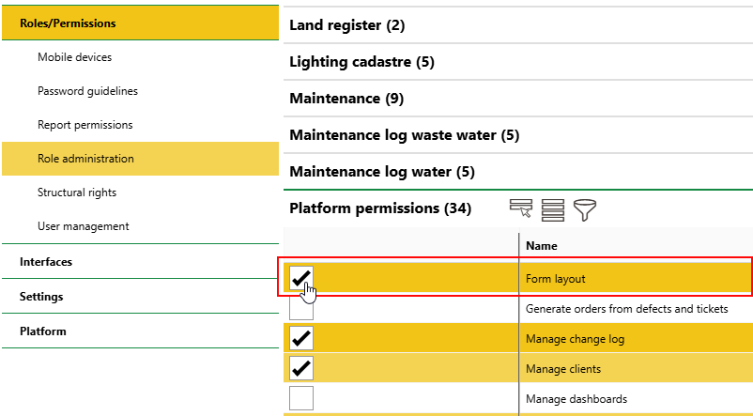Image resolution: width=753 pixels, height=416 pixels.
Task: Expand Maintenance log water (5) section
Action: click(381, 172)
